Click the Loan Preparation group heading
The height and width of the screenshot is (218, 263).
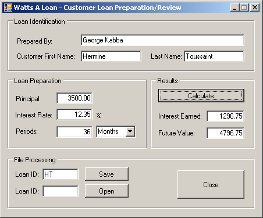(38, 81)
